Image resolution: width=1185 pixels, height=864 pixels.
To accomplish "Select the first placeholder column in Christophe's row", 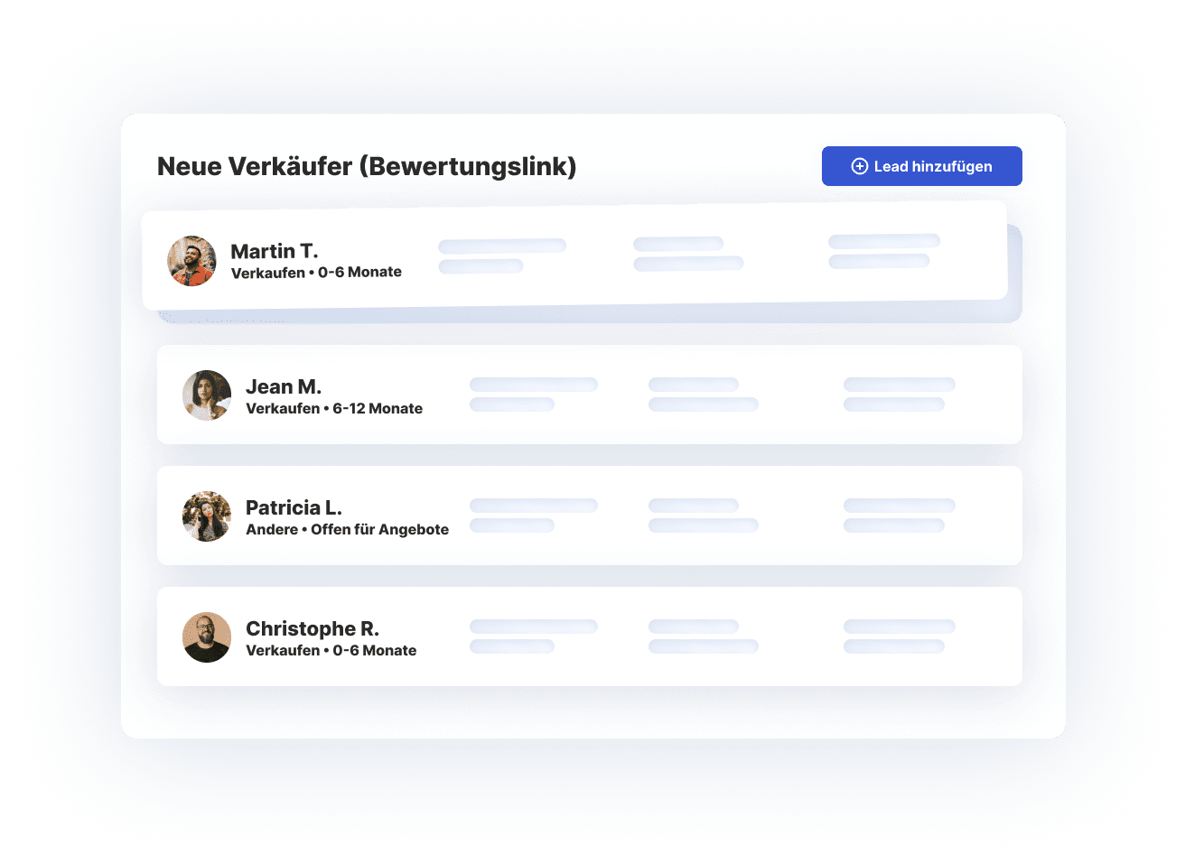I will [x=534, y=636].
